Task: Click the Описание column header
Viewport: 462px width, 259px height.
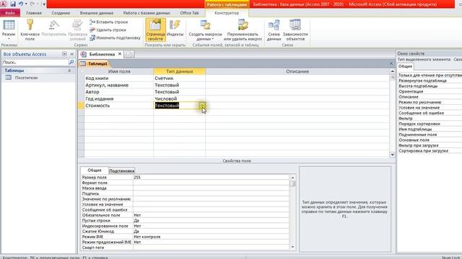Action: pyautogui.click(x=297, y=71)
